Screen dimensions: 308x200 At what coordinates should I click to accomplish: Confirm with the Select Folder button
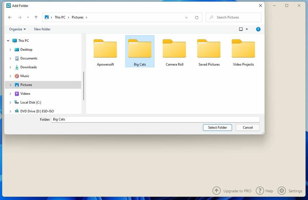click(x=217, y=127)
